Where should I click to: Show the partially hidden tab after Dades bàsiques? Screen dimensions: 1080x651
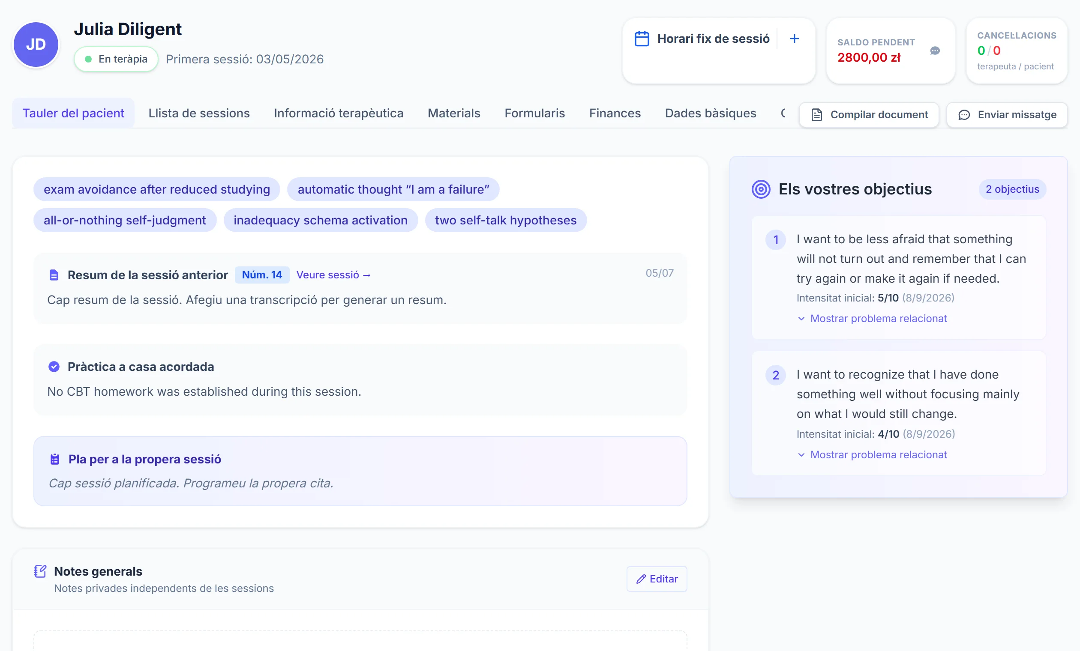(784, 113)
